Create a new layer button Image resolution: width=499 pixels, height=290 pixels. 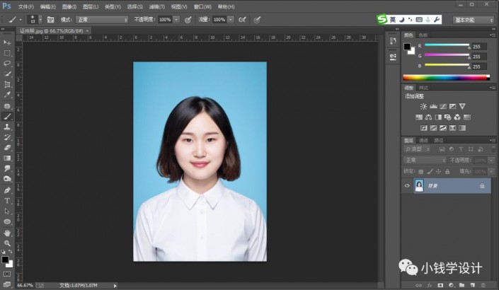click(x=473, y=285)
